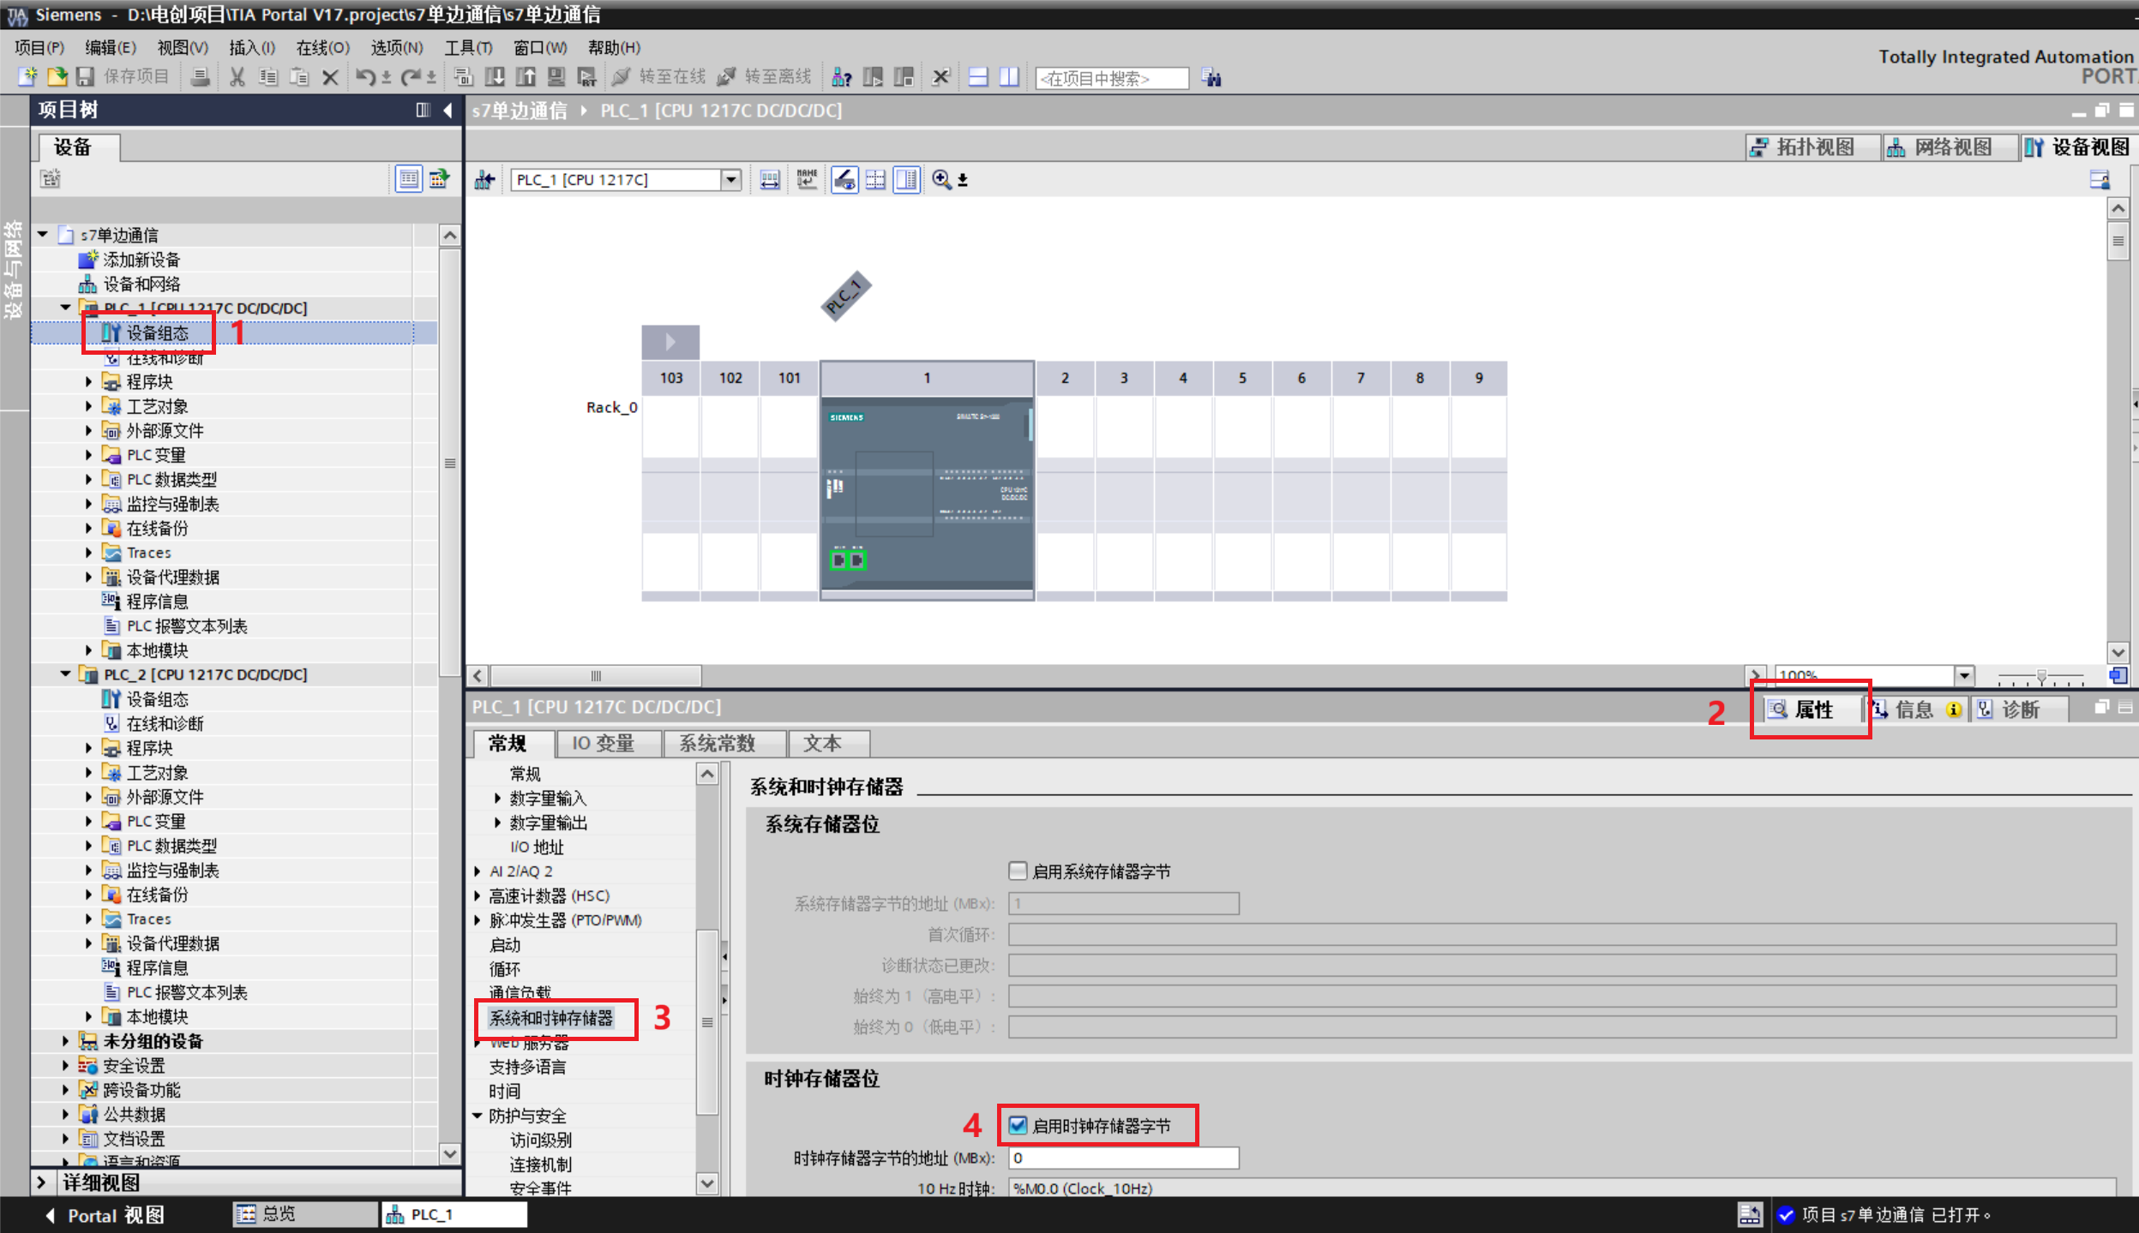Collapse the project tree panel arrow
Viewport: 2139px width, 1233px height.
pyautogui.click(x=448, y=110)
